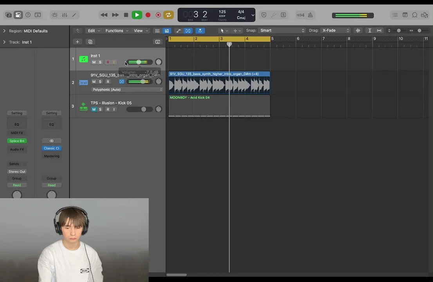Mute the Inst 1 track
This screenshot has height=282, width=433.
pos(94,62)
